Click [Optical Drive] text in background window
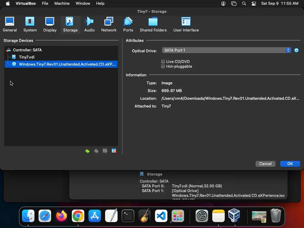The height and width of the screenshot is (228, 304). [x=185, y=191]
